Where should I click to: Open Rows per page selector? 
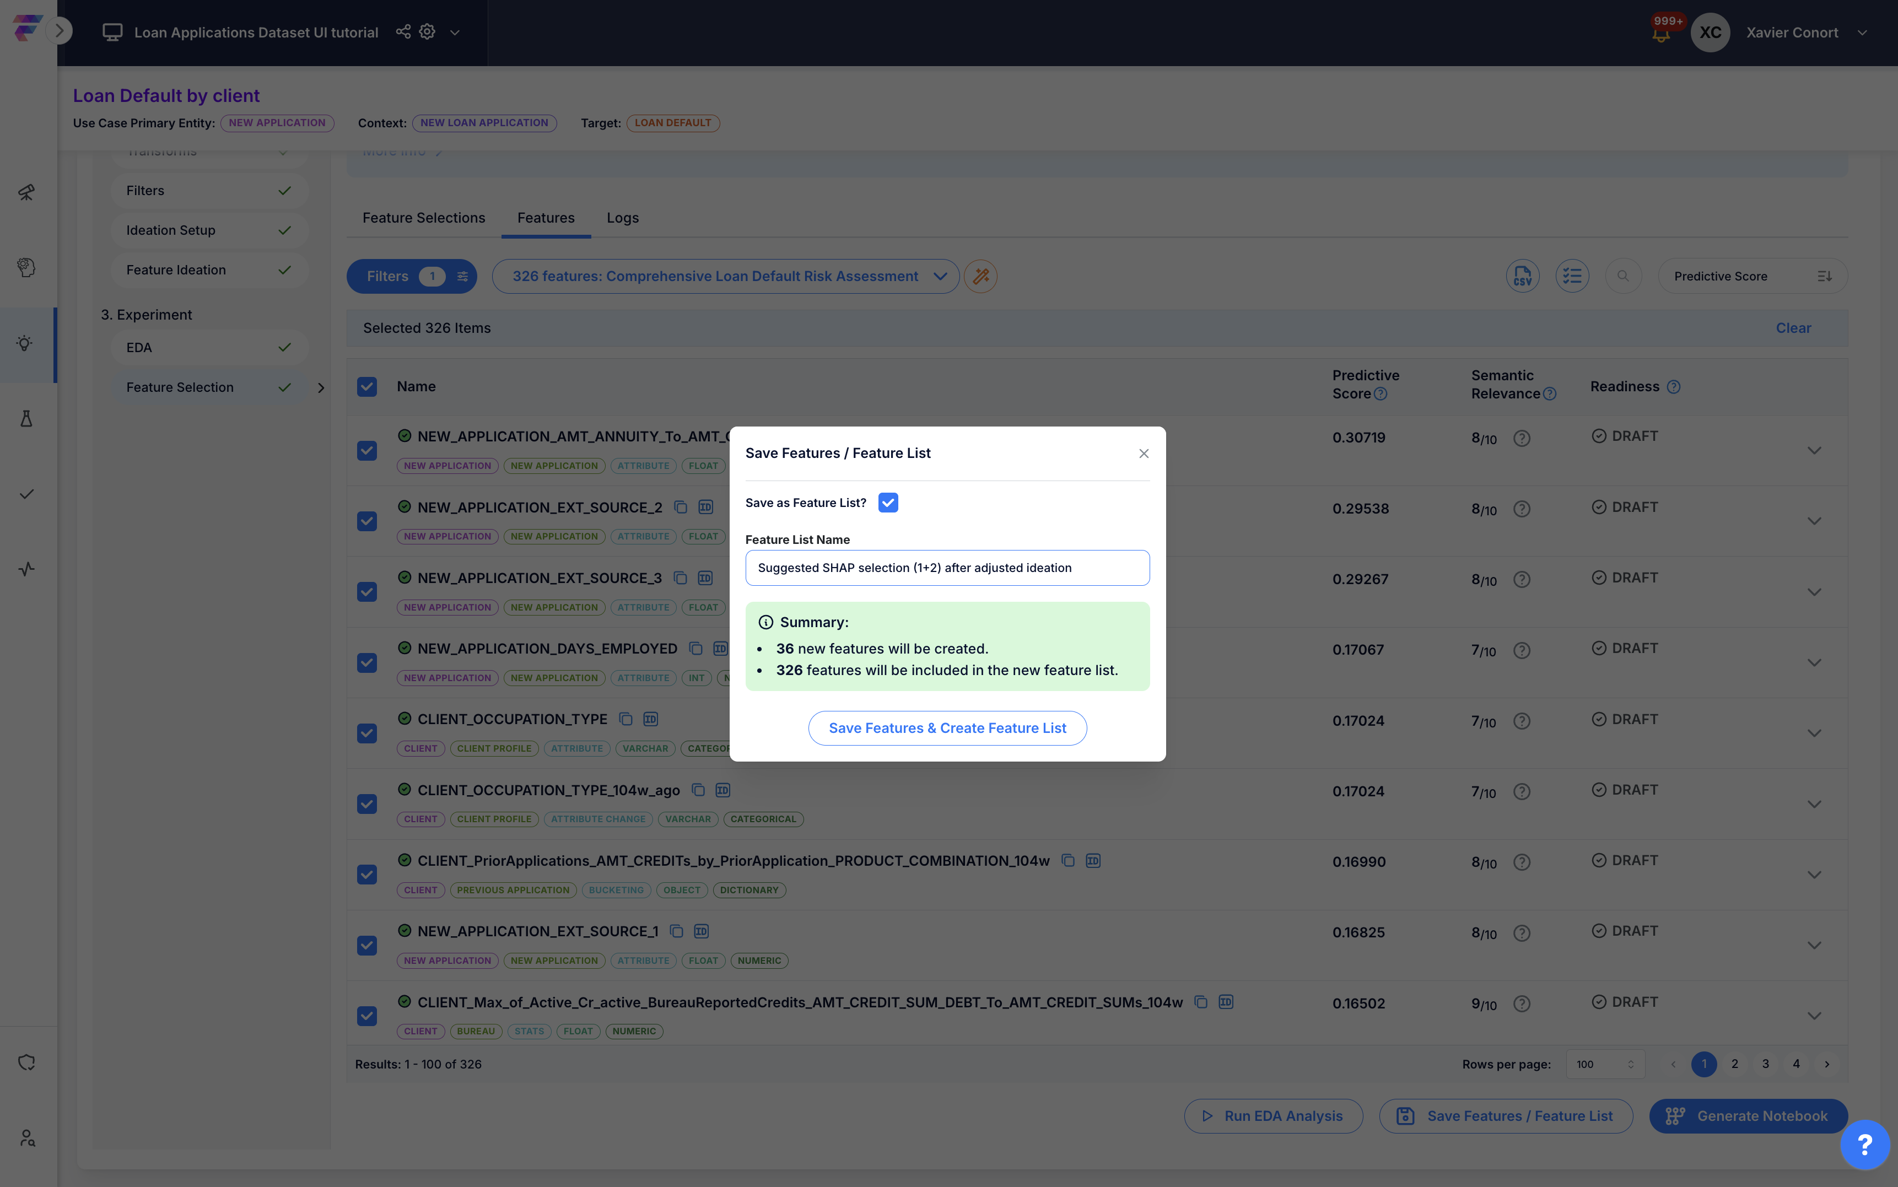(1604, 1065)
